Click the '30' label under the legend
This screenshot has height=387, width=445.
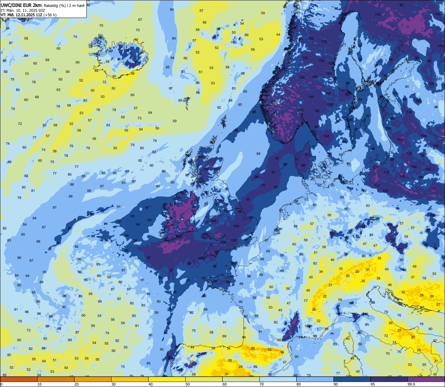(x=114, y=384)
